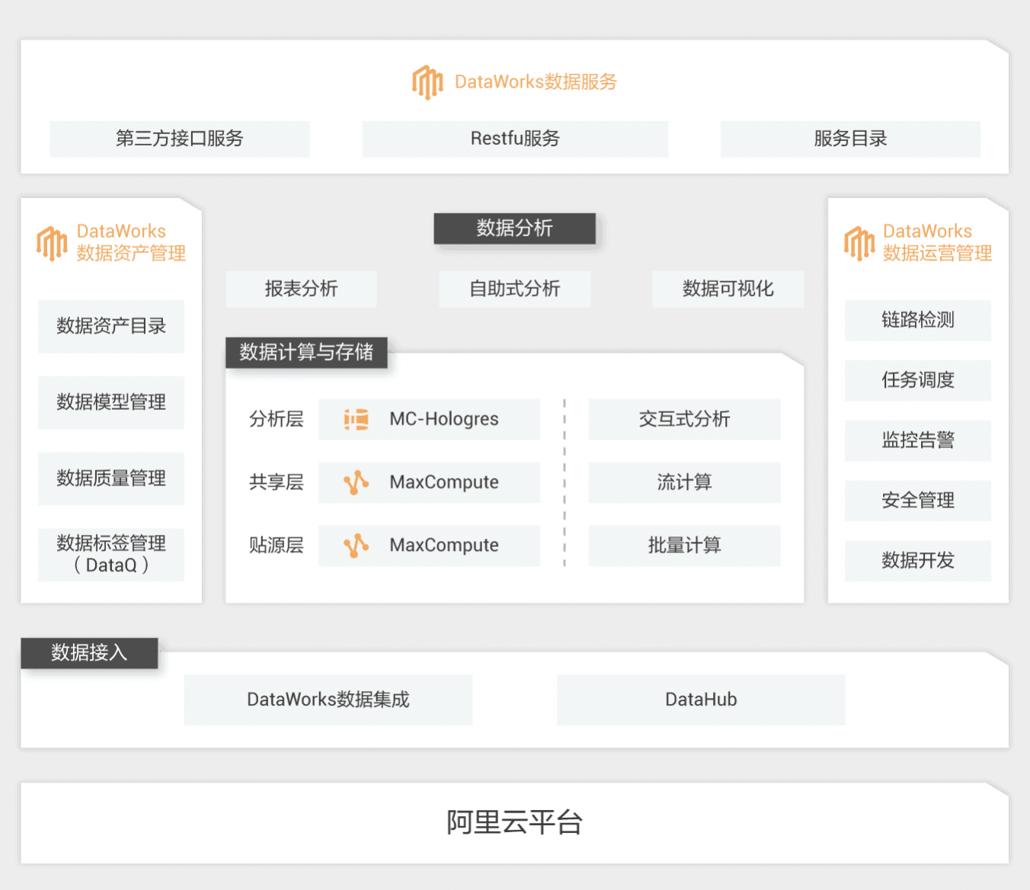Select 数据标签管理 (DataQ) box

(111, 555)
